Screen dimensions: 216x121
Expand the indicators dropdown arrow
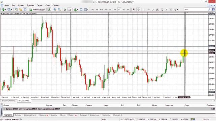point(78,10)
